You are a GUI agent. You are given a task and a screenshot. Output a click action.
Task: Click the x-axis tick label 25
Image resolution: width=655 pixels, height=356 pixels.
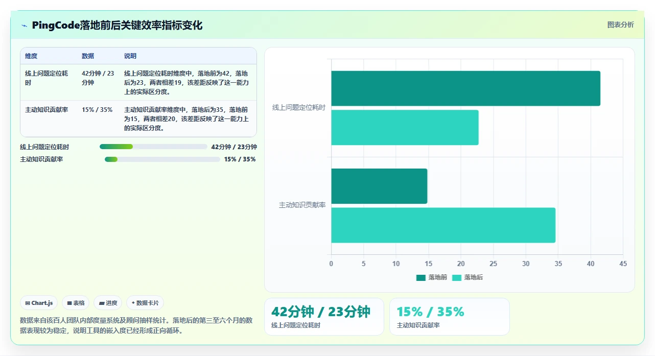(x=493, y=264)
